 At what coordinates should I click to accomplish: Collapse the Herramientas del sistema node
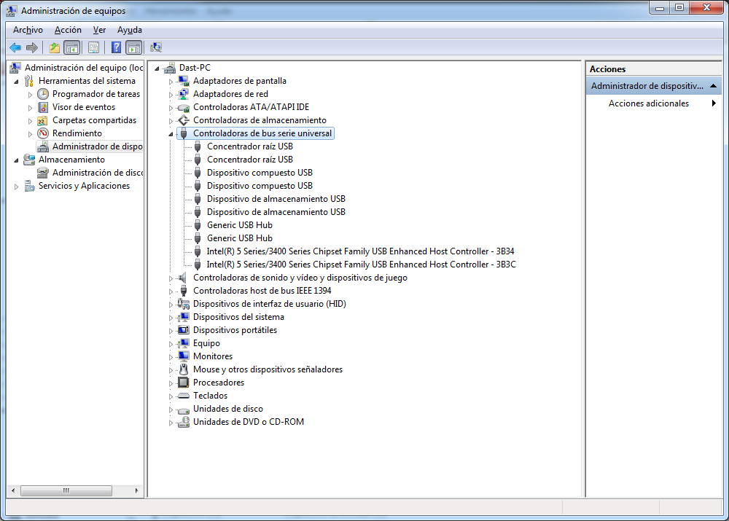click(16, 82)
